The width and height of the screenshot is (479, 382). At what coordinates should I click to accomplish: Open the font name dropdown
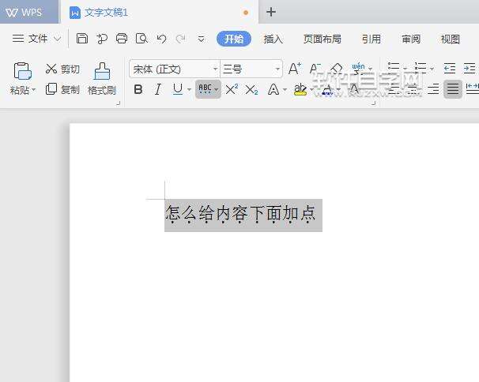(215, 69)
